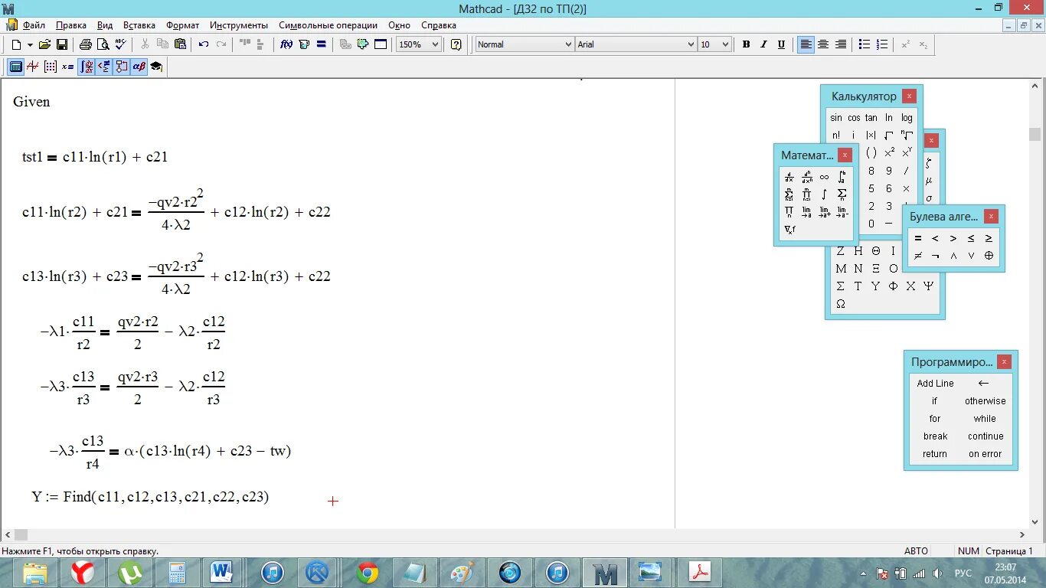1046x588 pixels.
Task: Close the Калькулятор palette
Action: coord(909,96)
